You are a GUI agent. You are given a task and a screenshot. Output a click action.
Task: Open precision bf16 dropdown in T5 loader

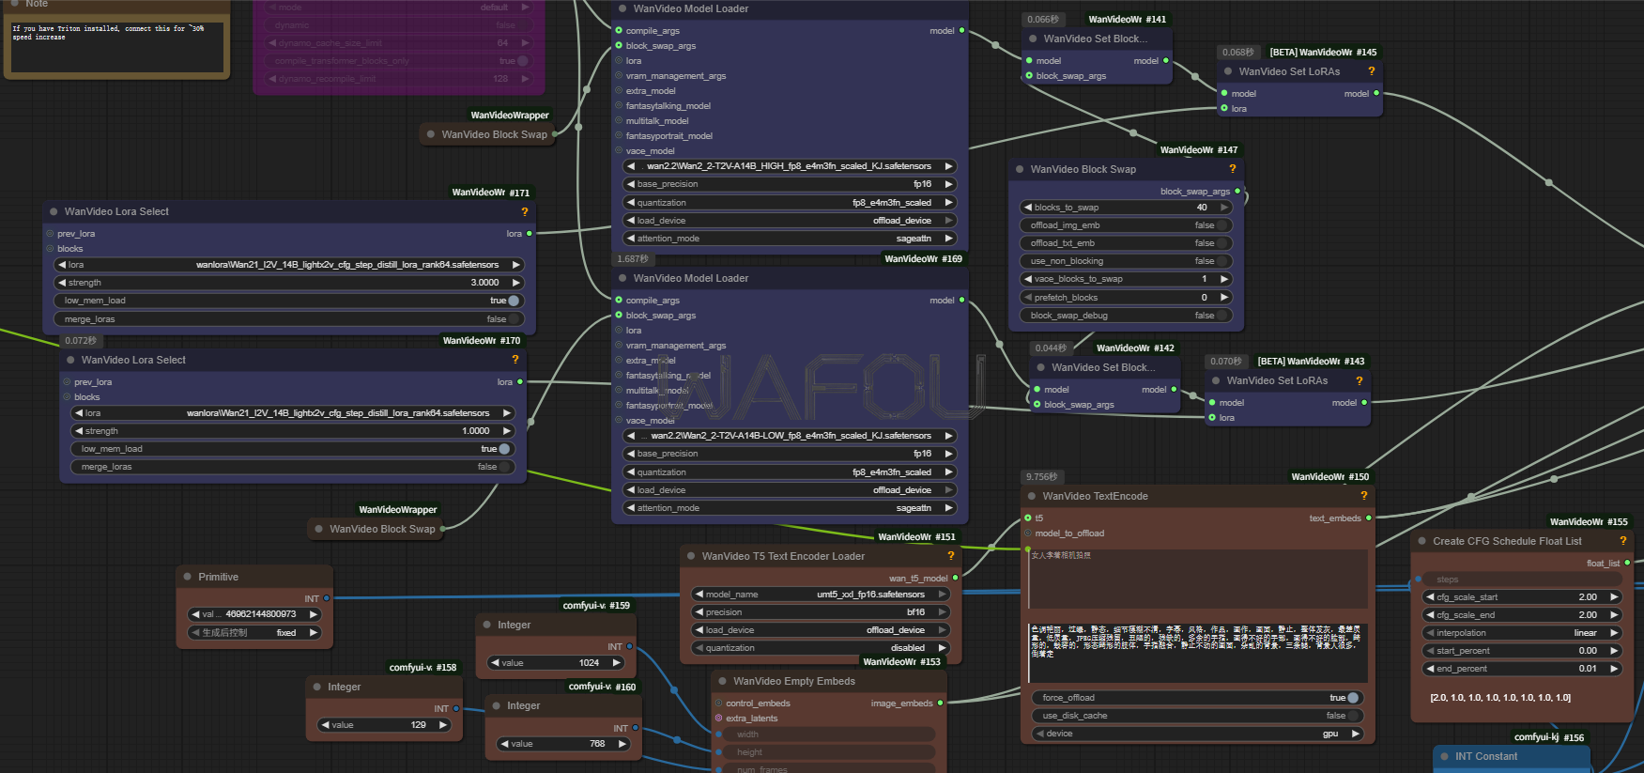tap(820, 612)
